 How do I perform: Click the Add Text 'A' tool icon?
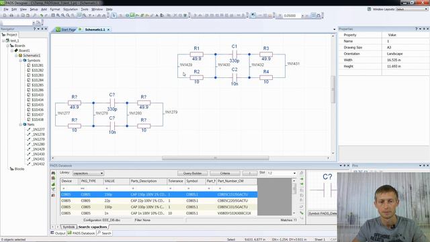pos(157,15)
